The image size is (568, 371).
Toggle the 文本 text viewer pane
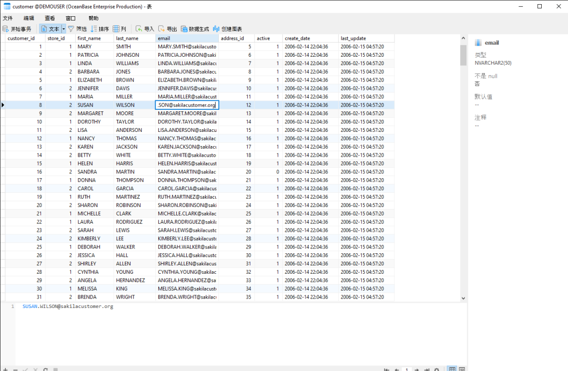(x=50, y=29)
